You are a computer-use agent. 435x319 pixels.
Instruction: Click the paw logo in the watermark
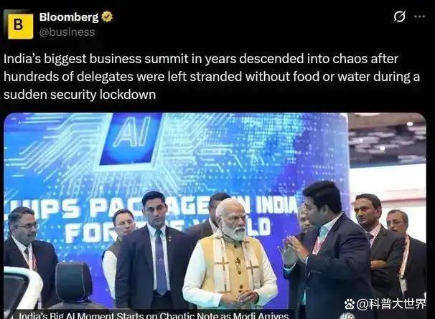point(350,304)
